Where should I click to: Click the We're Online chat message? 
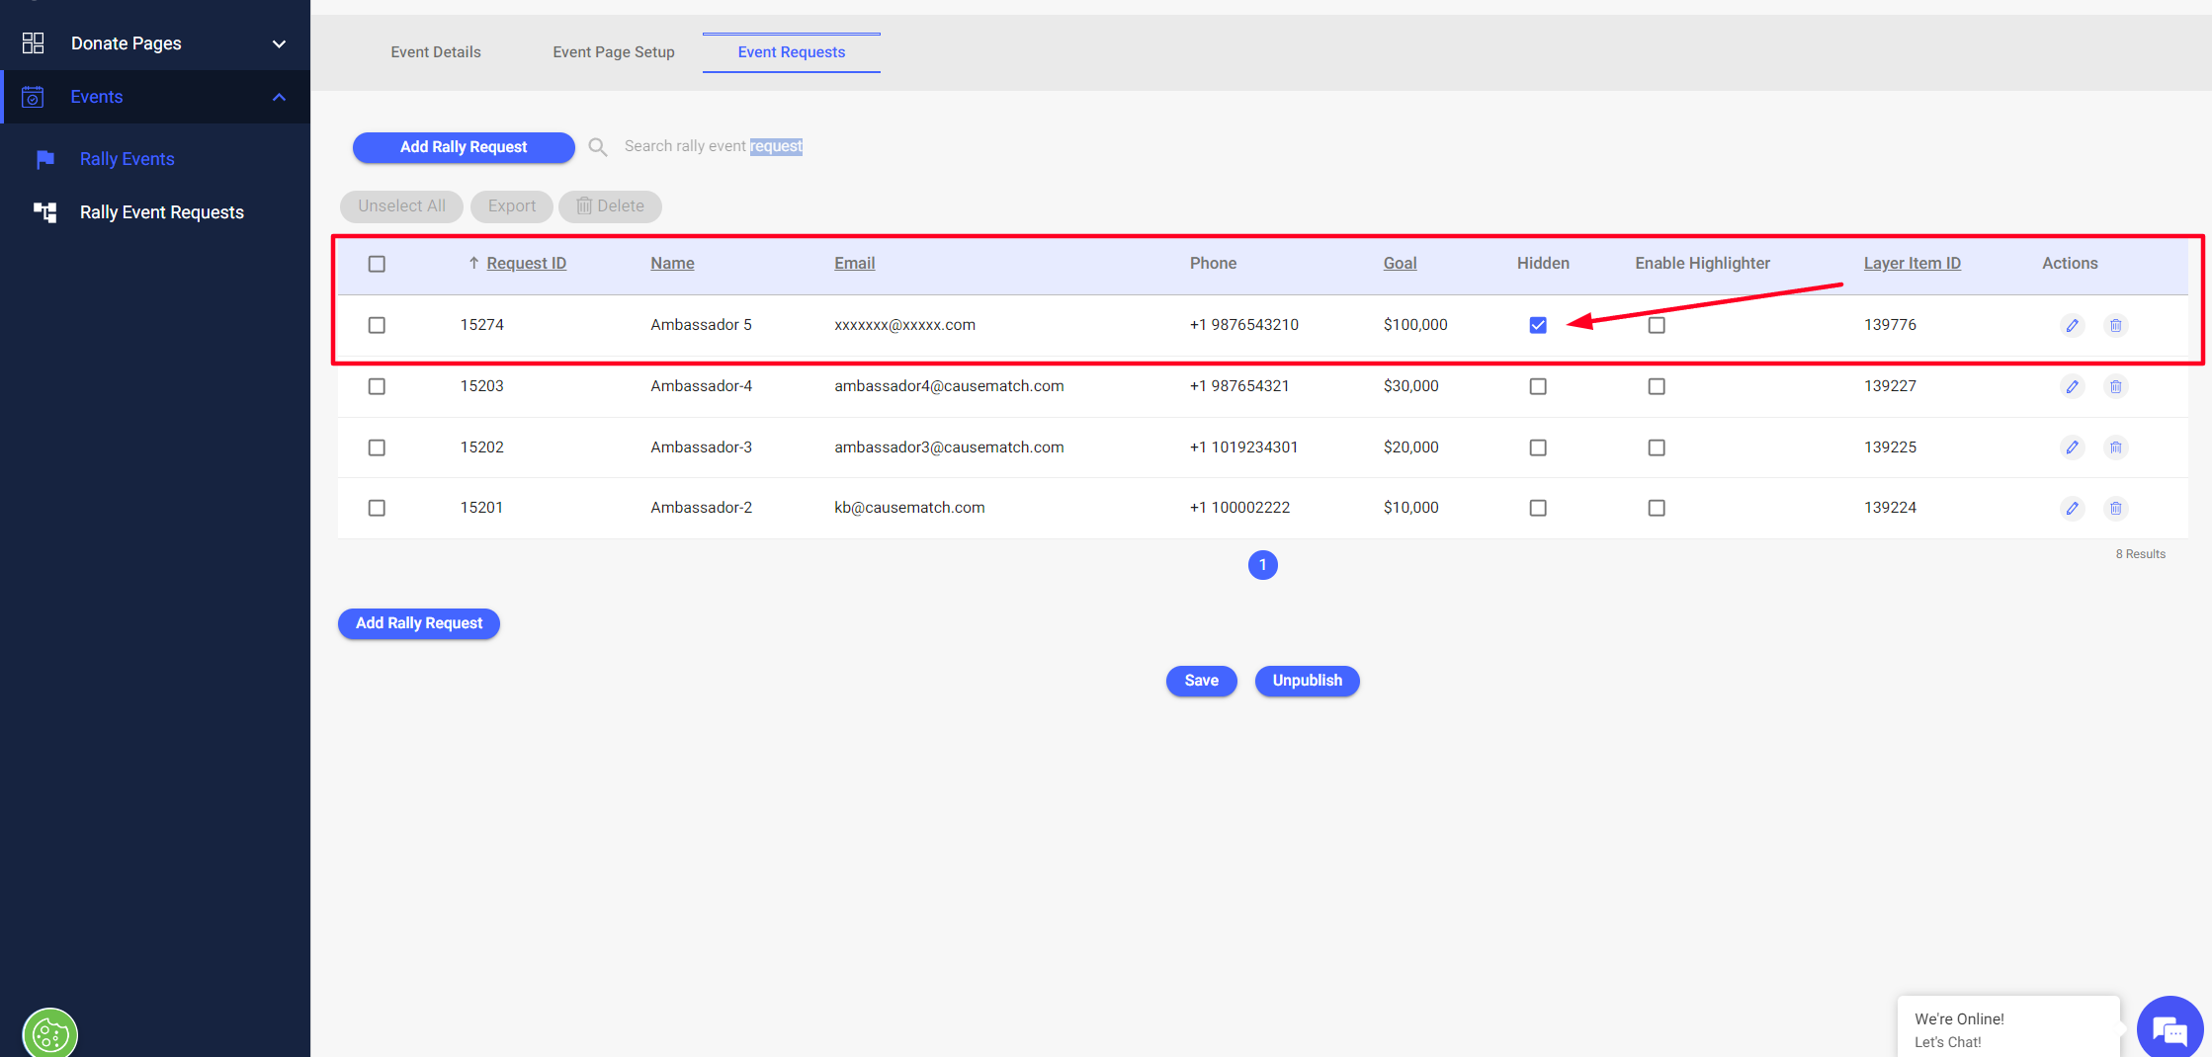[x=2008, y=1029]
